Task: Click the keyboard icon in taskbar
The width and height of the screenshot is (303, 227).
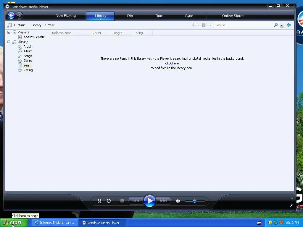Action: click(259, 223)
